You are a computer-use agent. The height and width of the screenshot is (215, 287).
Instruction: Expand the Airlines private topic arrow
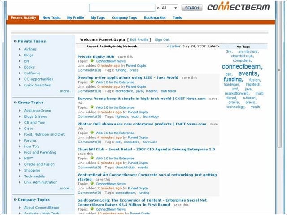coord(20,49)
